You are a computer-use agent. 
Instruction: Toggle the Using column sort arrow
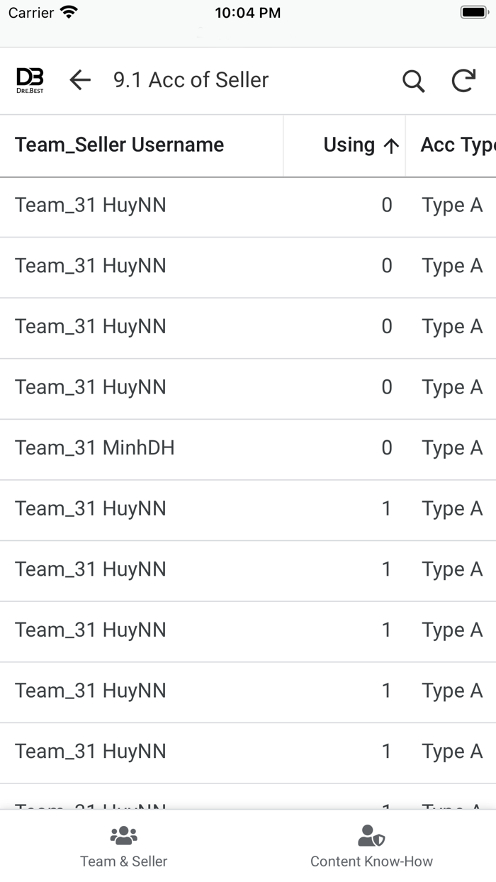click(x=391, y=146)
